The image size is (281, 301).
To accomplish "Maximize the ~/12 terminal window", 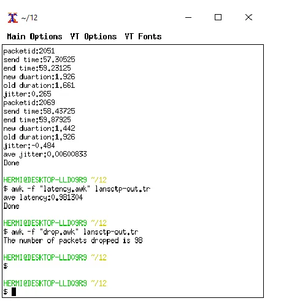I will click(218, 17).
